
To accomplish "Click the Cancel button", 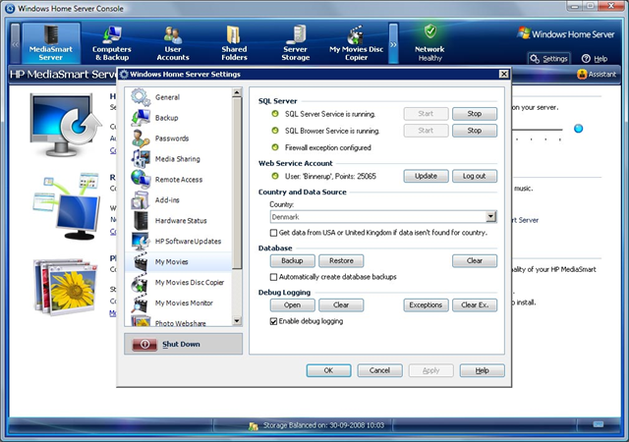I will [x=380, y=370].
